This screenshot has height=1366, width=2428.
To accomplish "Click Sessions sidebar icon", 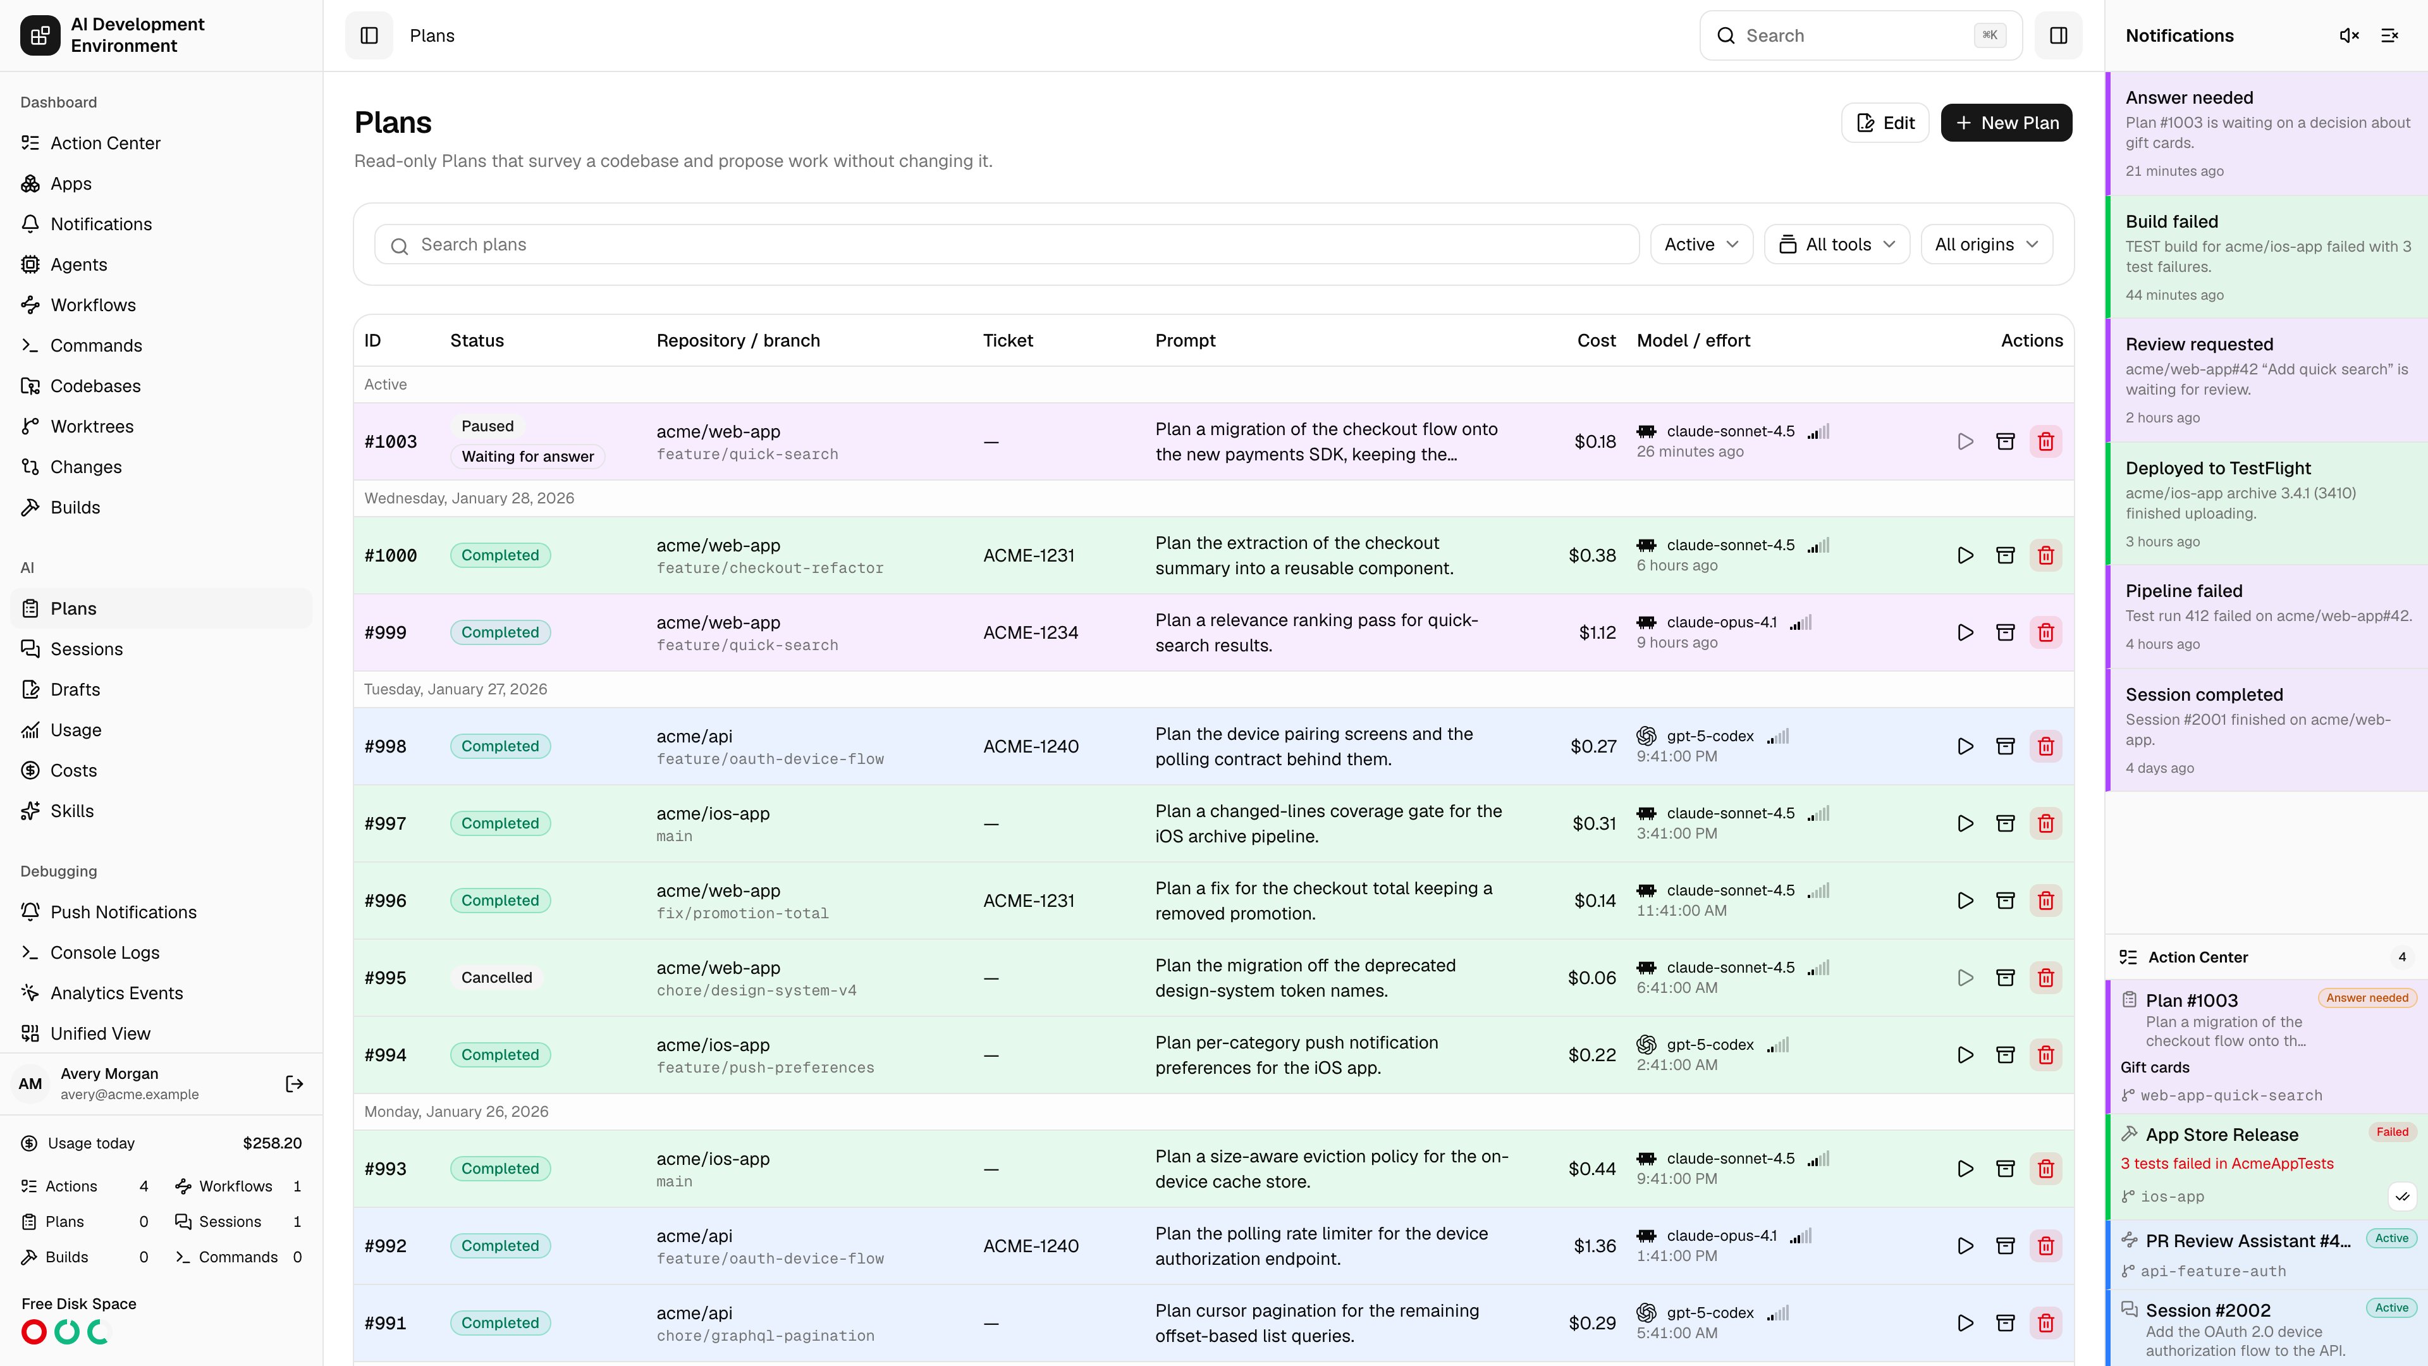I will point(30,649).
